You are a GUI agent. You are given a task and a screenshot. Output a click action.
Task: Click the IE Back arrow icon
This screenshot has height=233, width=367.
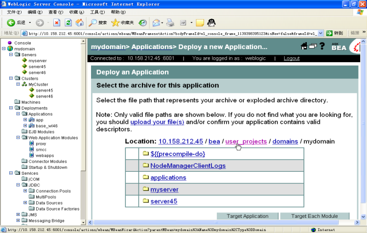coord(11,23)
